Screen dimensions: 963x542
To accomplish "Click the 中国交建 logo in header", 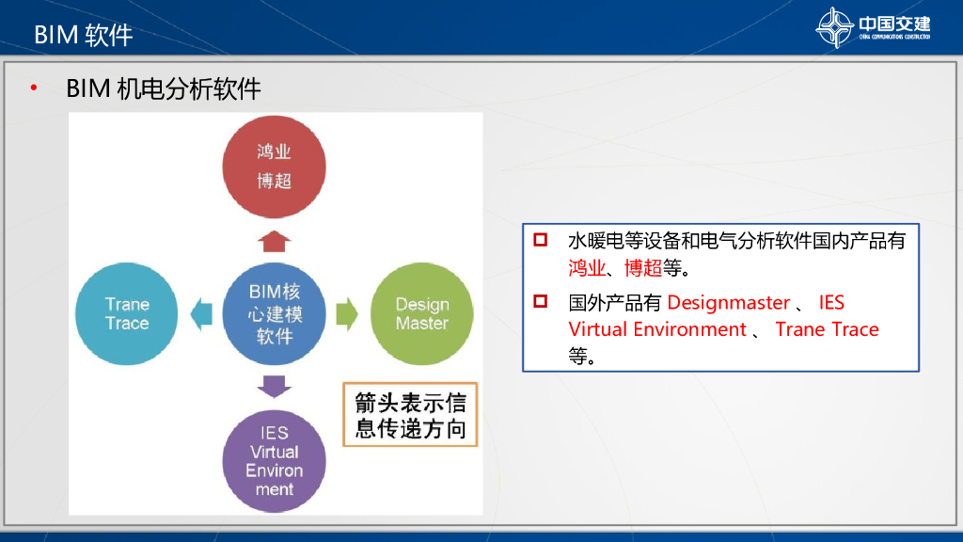I will (873, 27).
